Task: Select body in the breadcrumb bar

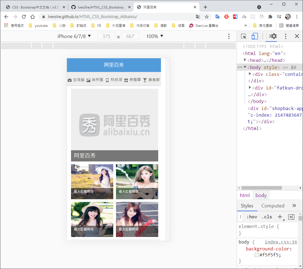Action: click(261, 195)
